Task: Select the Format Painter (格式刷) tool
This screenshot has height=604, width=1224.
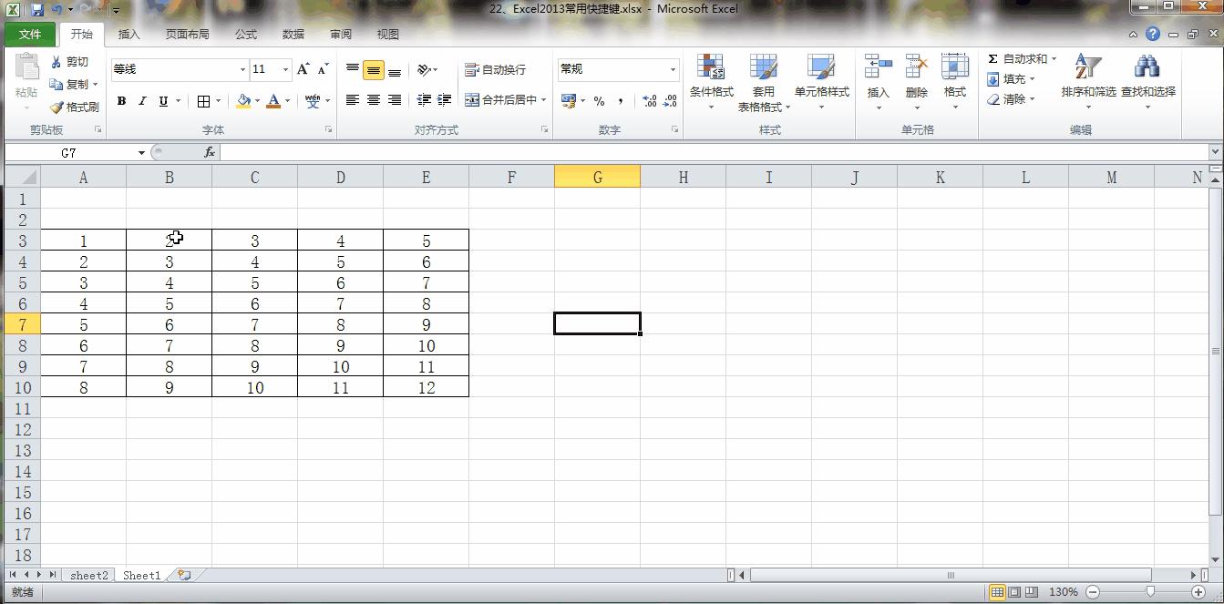Action: (73, 107)
